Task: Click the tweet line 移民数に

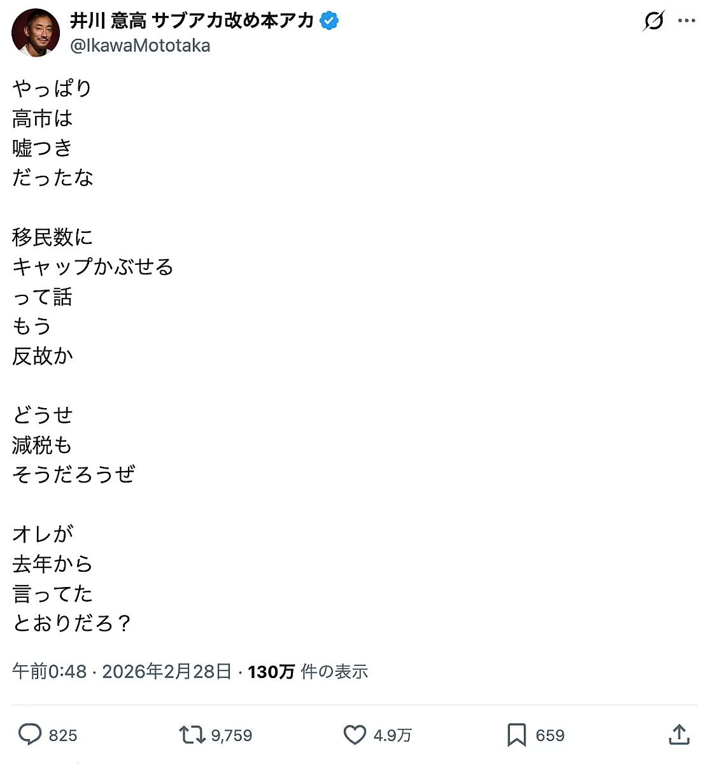Action: [52, 237]
